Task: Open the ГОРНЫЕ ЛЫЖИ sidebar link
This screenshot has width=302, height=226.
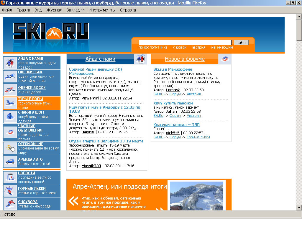Action: (x=32, y=189)
